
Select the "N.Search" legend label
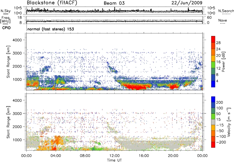(226, 11)
